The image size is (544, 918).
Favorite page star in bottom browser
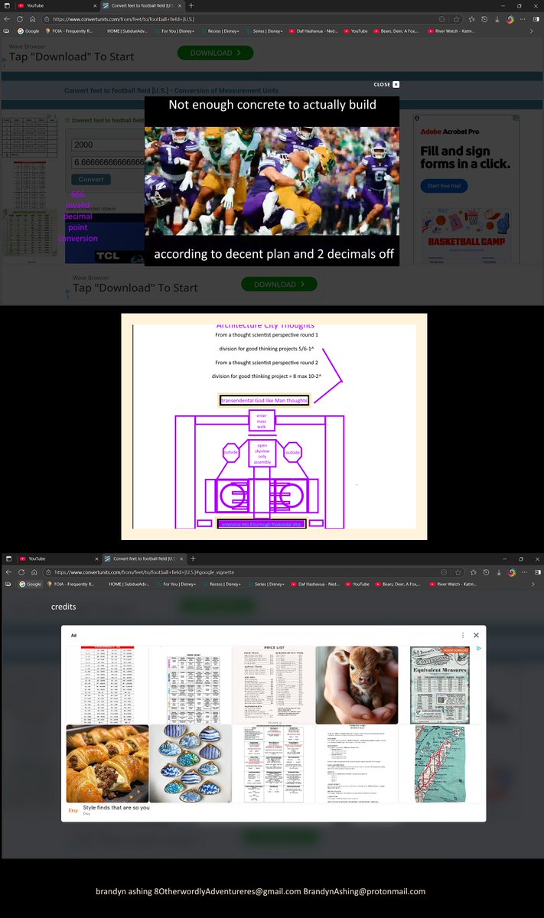(x=457, y=572)
